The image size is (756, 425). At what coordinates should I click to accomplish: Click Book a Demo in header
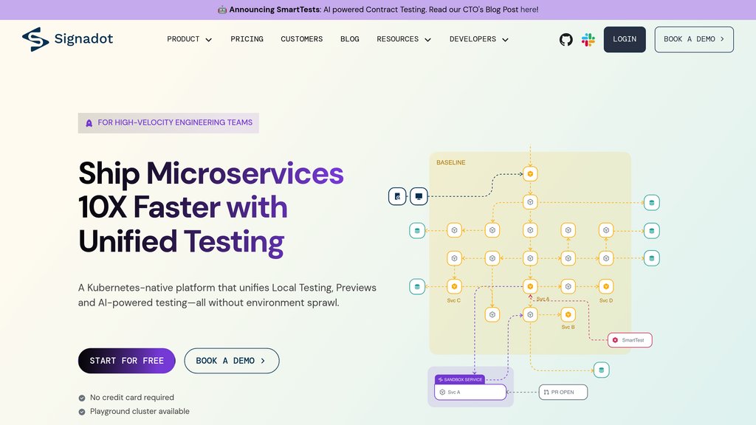pos(694,40)
